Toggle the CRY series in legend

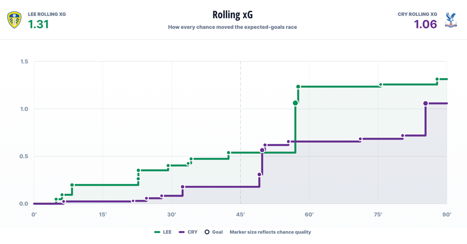tap(188, 232)
